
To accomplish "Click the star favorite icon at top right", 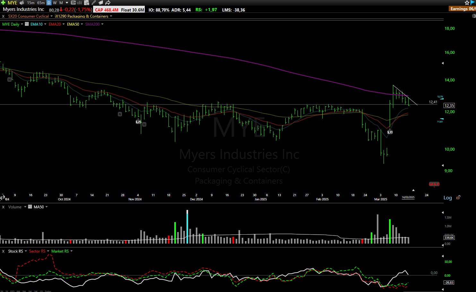I will (467, 3).
